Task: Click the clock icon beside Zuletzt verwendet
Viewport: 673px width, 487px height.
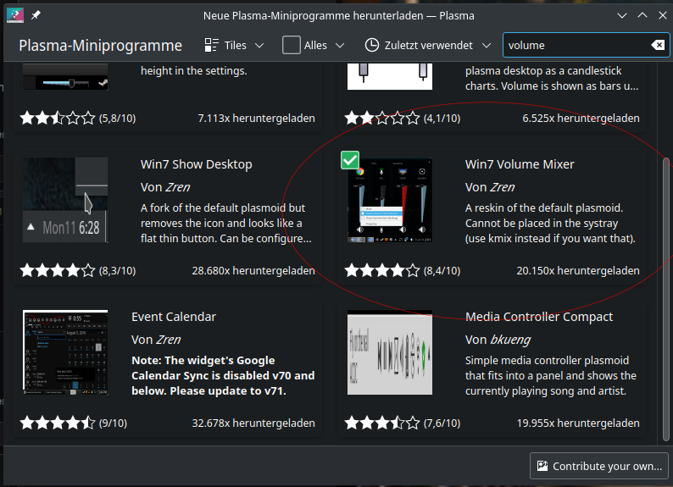Action: 372,45
